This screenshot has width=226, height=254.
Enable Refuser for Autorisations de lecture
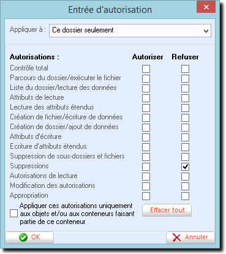point(185,176)
